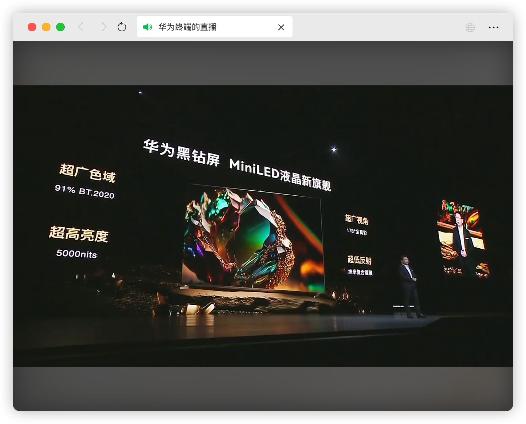Image resolution: width=526 pixels, height=424 pixels.
Task: Close the 华为终端的直播 tab
Action: [281, 27]
